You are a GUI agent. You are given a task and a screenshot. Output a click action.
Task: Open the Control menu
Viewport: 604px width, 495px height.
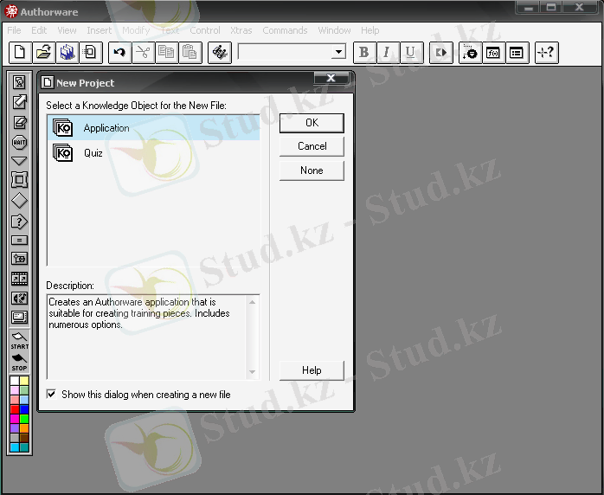tap(205, 30)
